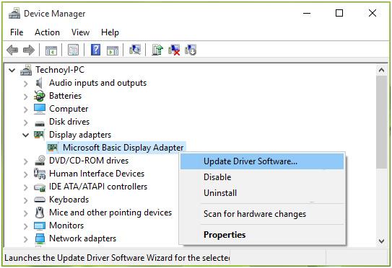Viewport: 392px width, 268px height.
Task: Choose Scan for hardware changes menu entry
Action: point(262,214)
